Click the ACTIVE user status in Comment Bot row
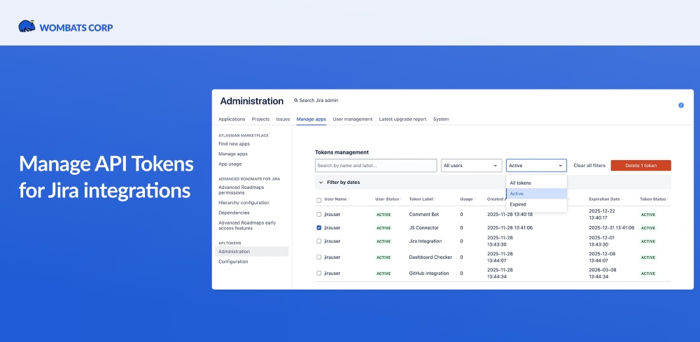This screenshot has width=700, height=342. (384, 215)
